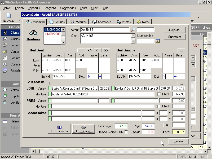Enable the Remboursement OK checkbox
The height and width of the screenshot is (159, 212).
(x=126, y=132)
